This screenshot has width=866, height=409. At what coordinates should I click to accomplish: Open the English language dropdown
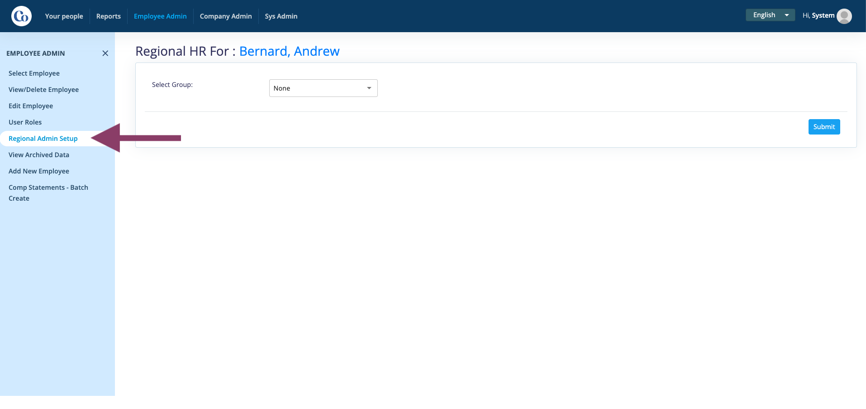[770, 15]
